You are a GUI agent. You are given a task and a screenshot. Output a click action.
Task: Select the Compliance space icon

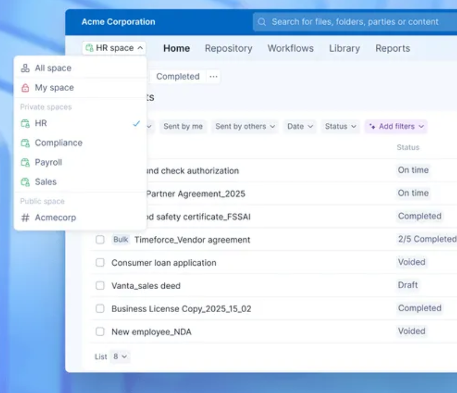[x=24, y=143]
